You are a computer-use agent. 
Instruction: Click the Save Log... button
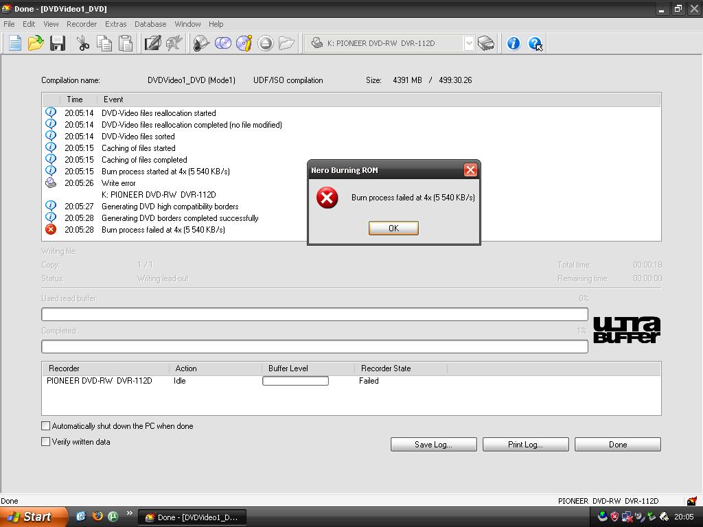[434, 445]
